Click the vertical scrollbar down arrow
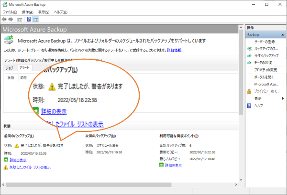 tap(241, 180)
